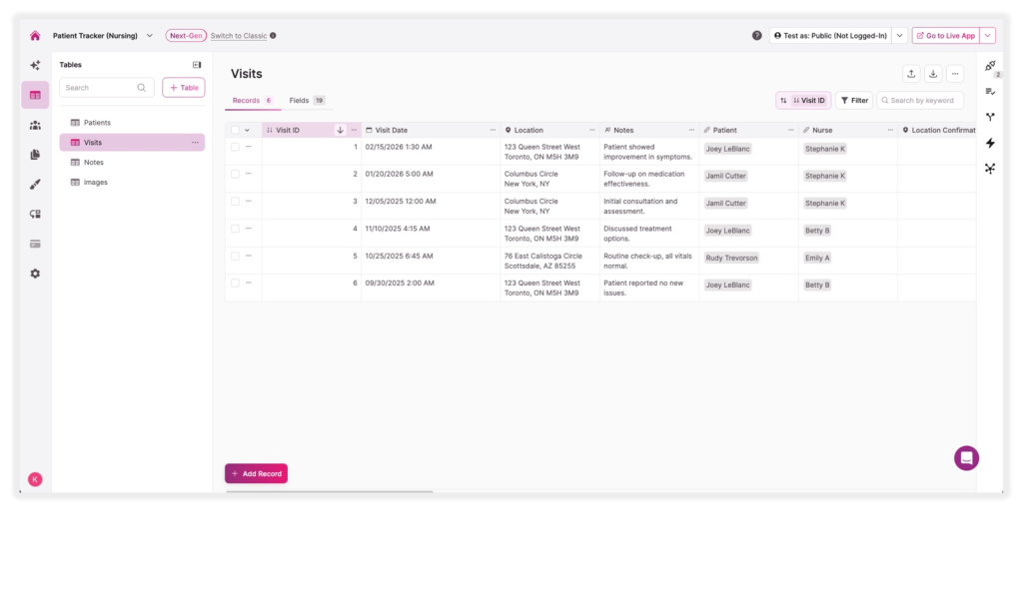Open the lightning automations icon on the right
Image resolution: width=1023 pixels, height=593 pixels.
988,143
